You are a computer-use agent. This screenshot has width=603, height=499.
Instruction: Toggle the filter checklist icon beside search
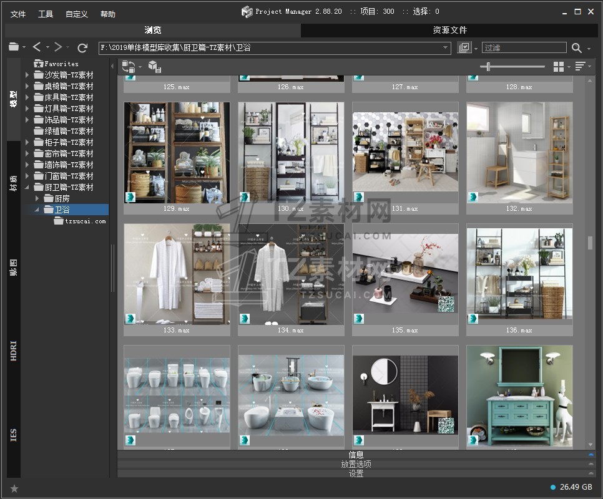[464, 48]
